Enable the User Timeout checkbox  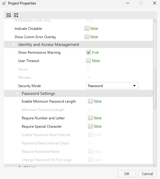(89, 61)
